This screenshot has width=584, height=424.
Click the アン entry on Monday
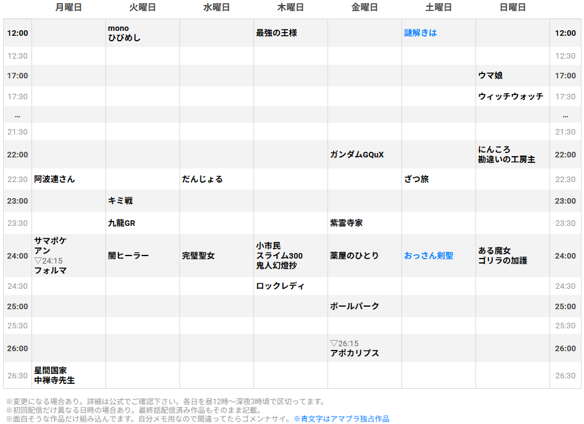(42, 251)
